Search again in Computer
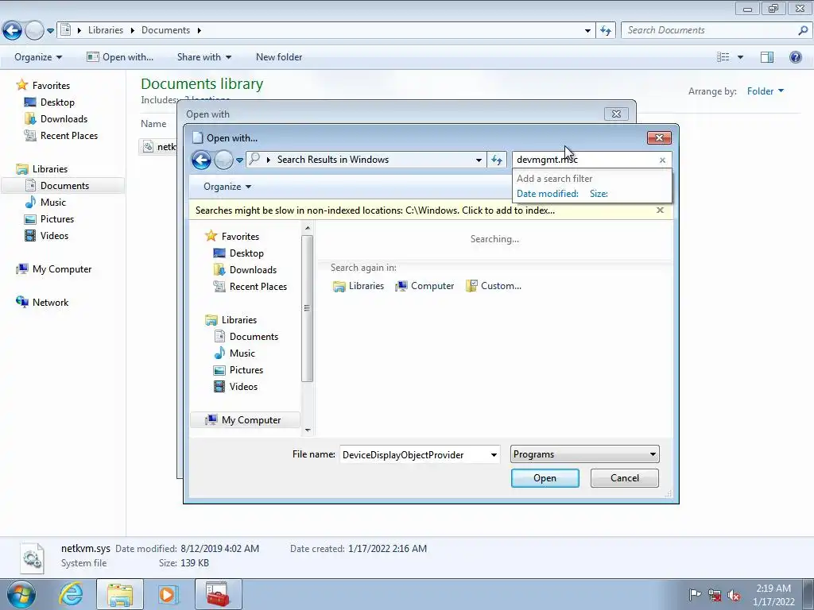 [x=424, y=286]
